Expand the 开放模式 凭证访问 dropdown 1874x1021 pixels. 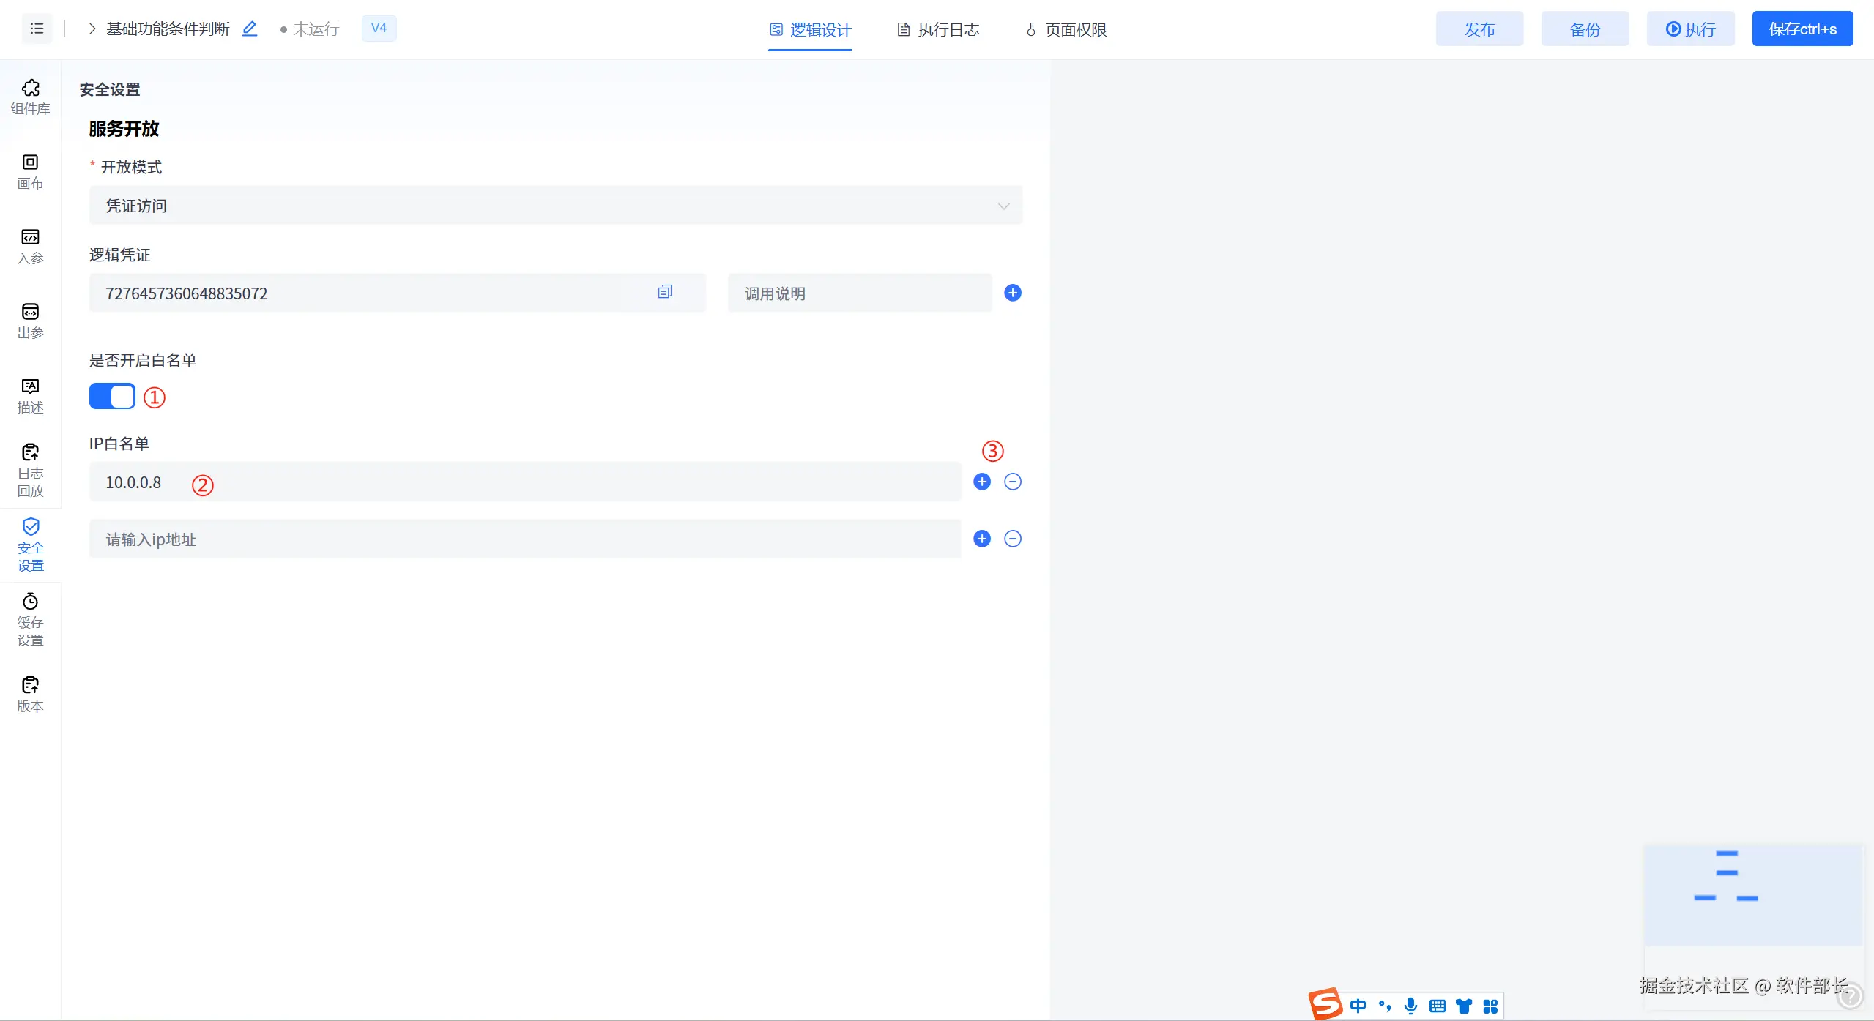click(x=555, y=206)
